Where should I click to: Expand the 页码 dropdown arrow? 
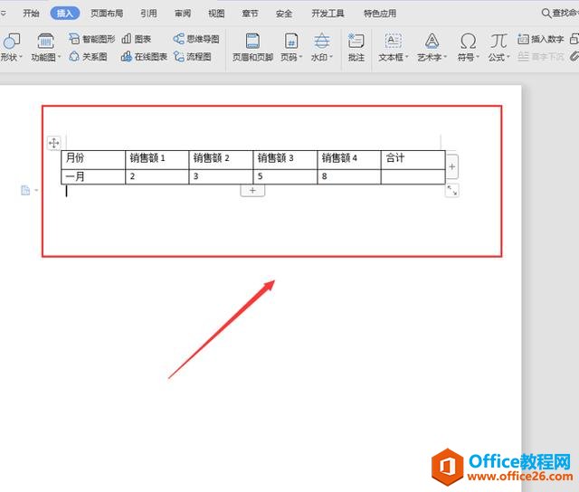point(300,57)
